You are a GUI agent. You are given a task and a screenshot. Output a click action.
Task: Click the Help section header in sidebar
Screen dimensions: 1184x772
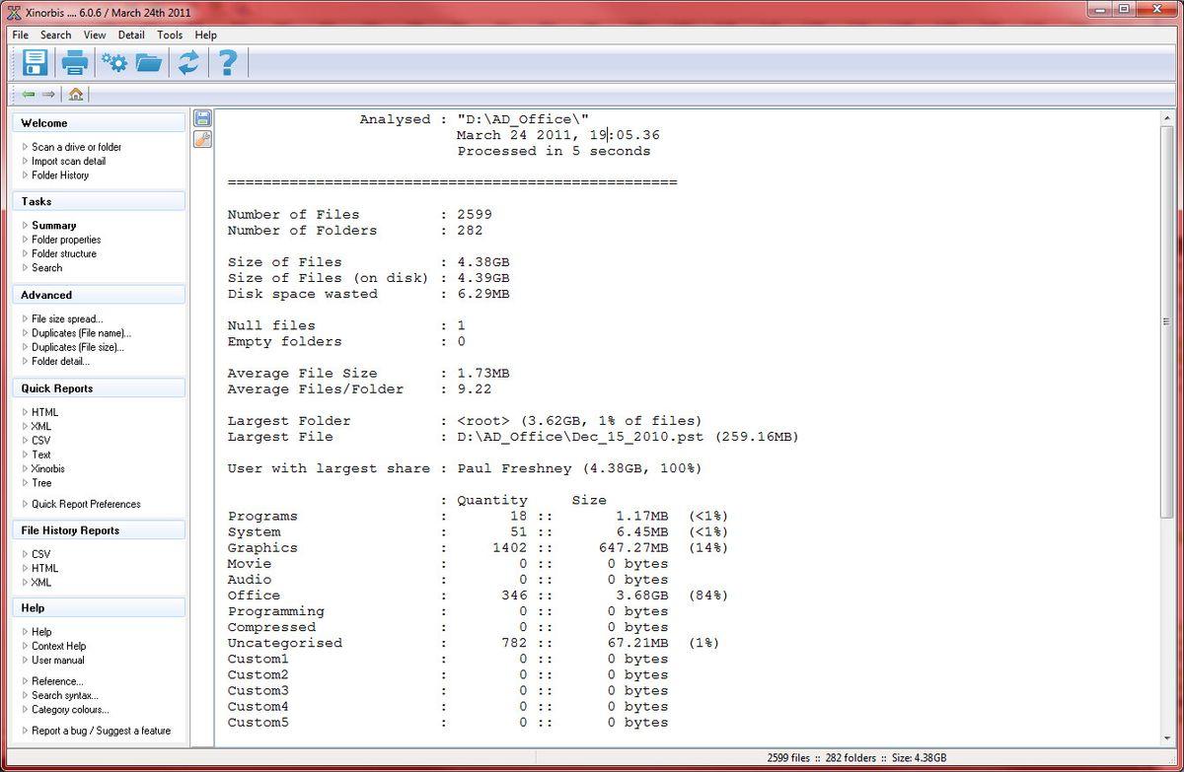99,608
